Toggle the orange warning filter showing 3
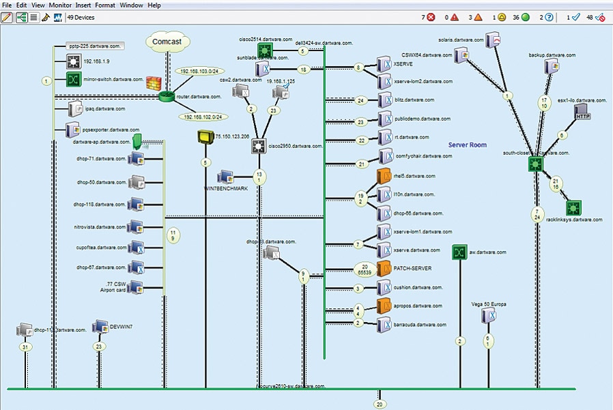This screenshot has width=613, height=410. coord(479,16)
